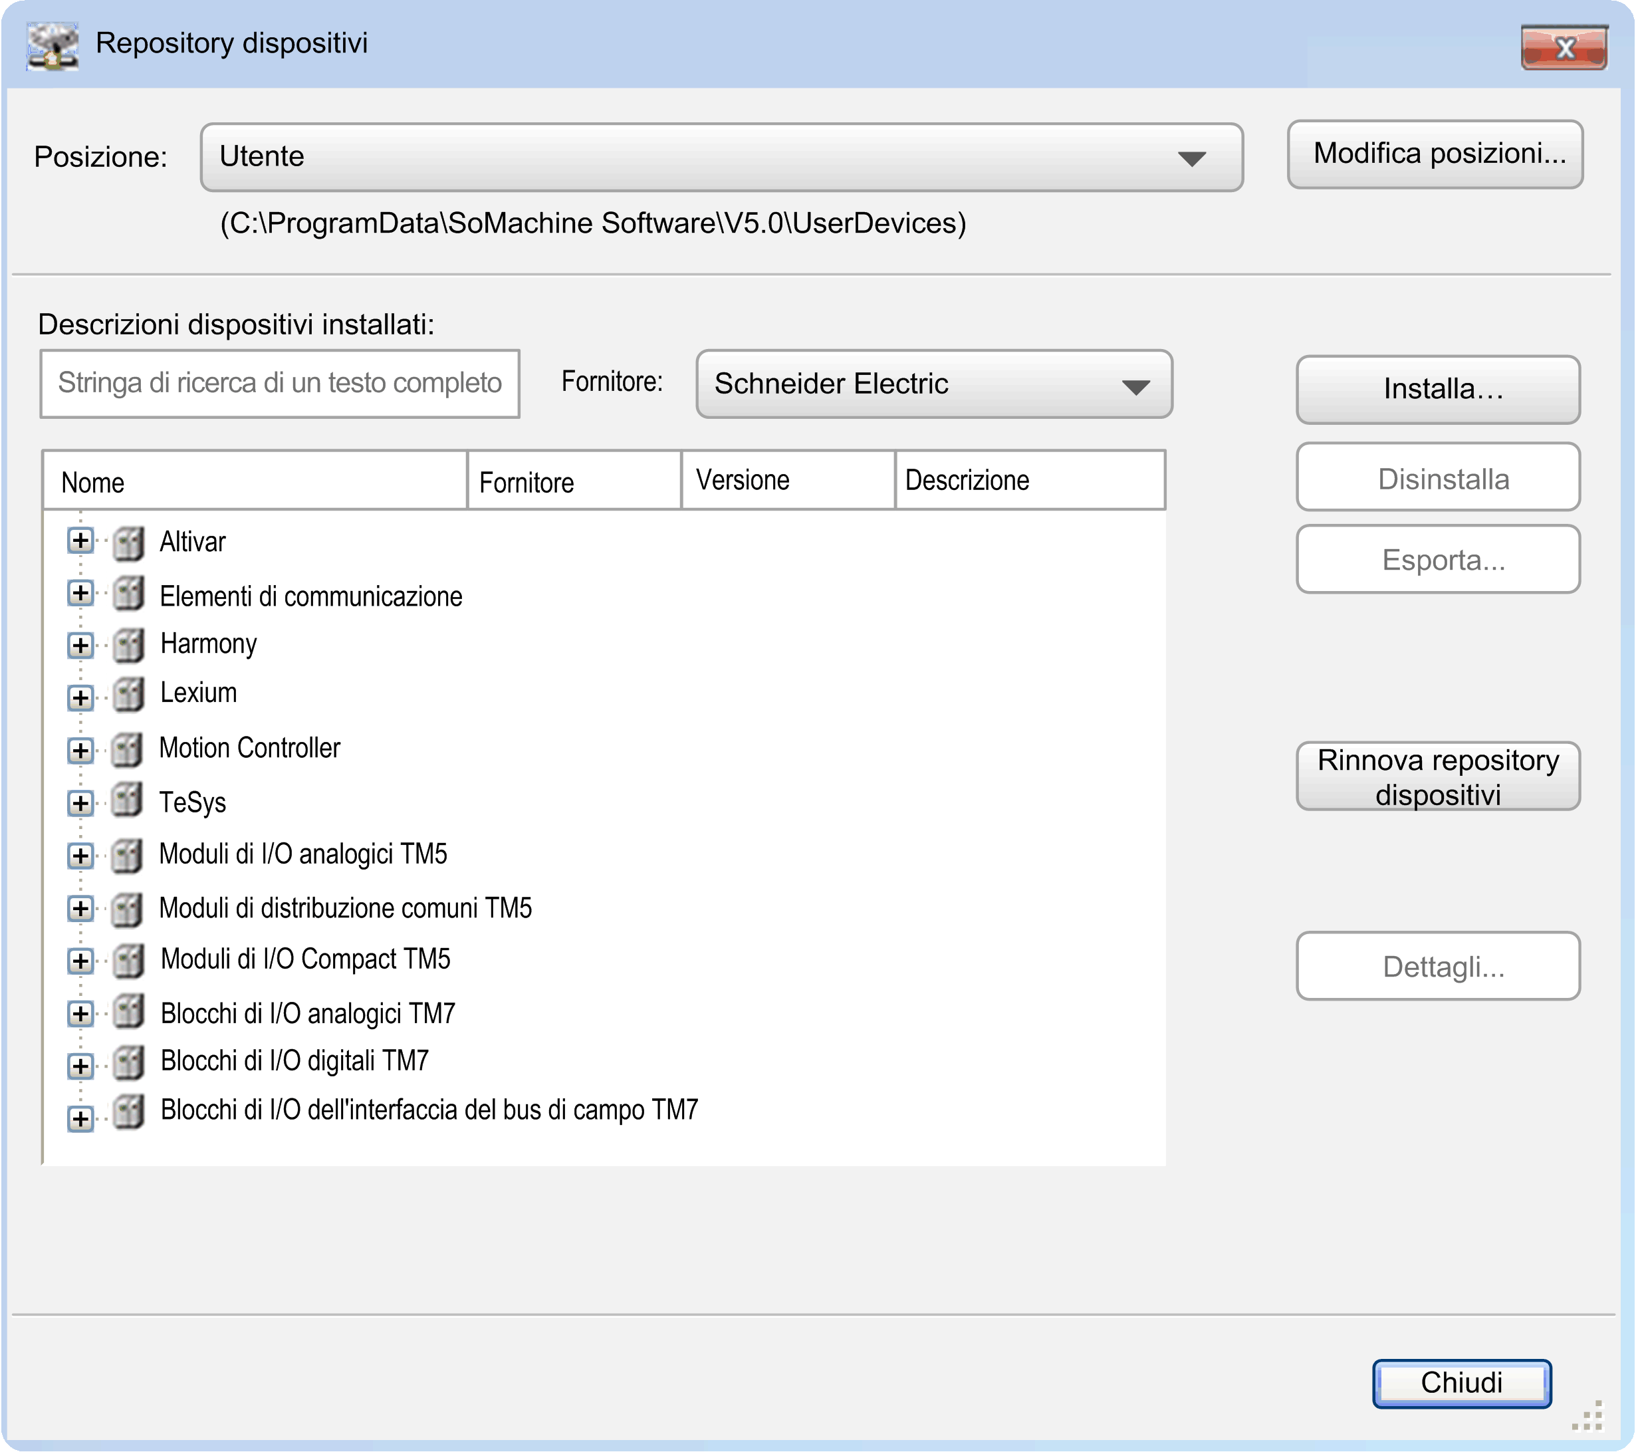Click the Lexium device category icon
The height and width of the screenshot is (1452, 1636).
(128, 694)
